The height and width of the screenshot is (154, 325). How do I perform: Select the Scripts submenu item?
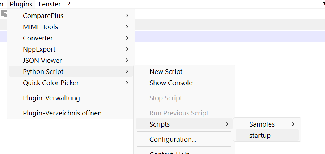point(160,124)
